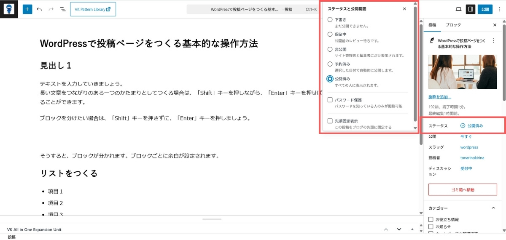Click the 抜粋を追加 link
Image resolution: width=506 pixels, height=240 pixels.
pos(439,97)
